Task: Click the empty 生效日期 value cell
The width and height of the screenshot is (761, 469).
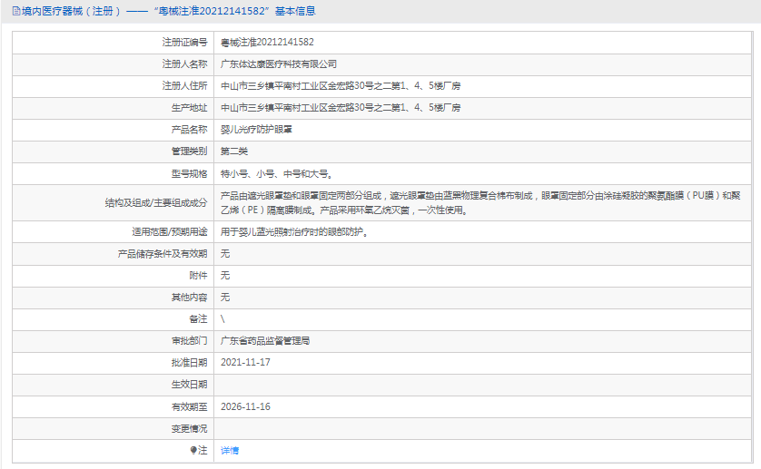Action: tap(481, 385)
